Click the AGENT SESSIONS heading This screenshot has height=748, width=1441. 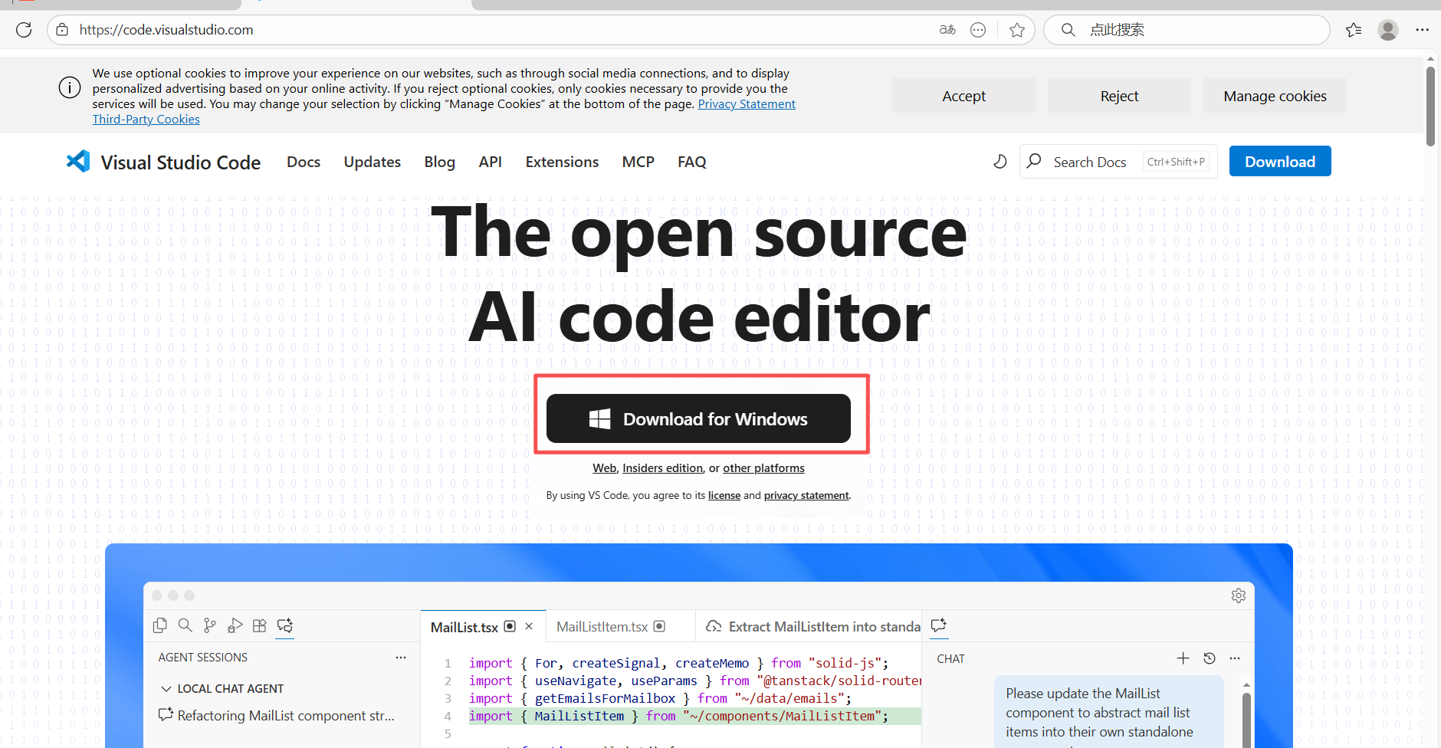202,658
